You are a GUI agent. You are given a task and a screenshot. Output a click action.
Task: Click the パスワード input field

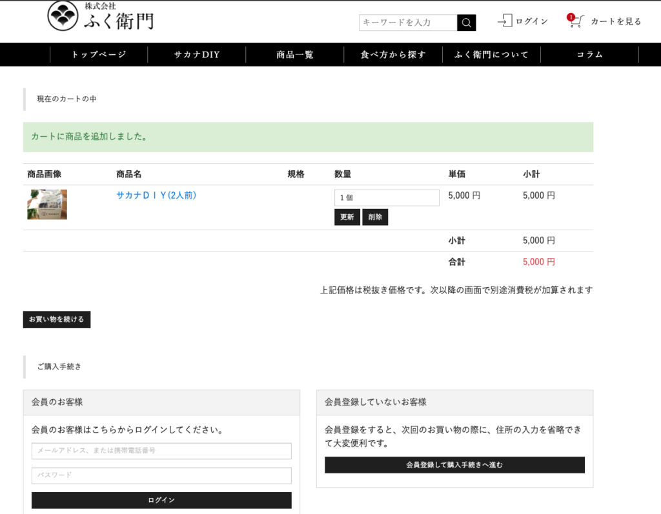tap(161, 475)
